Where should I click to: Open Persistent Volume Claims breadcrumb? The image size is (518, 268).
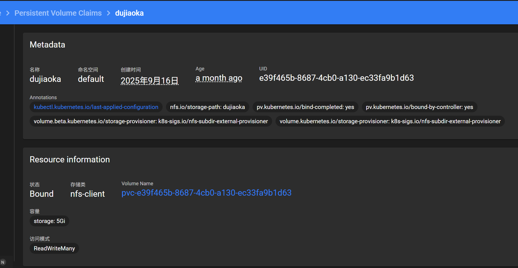(x=58, y=13)
